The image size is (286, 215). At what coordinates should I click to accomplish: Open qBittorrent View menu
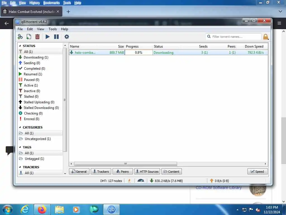point(40,29)
